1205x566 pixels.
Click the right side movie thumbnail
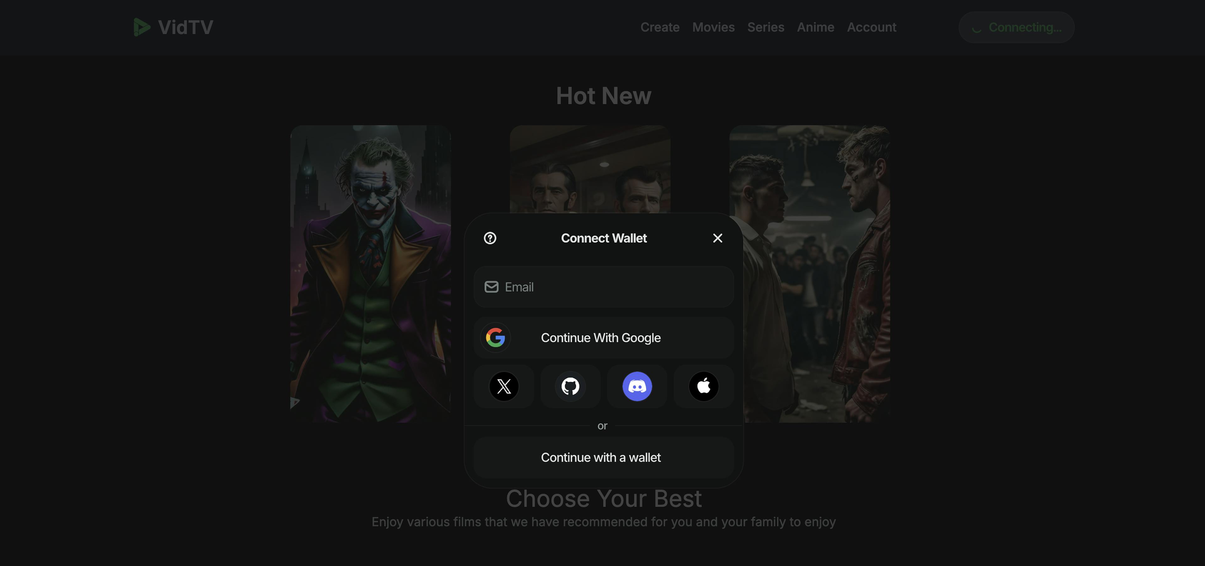(x=809, y=273)
